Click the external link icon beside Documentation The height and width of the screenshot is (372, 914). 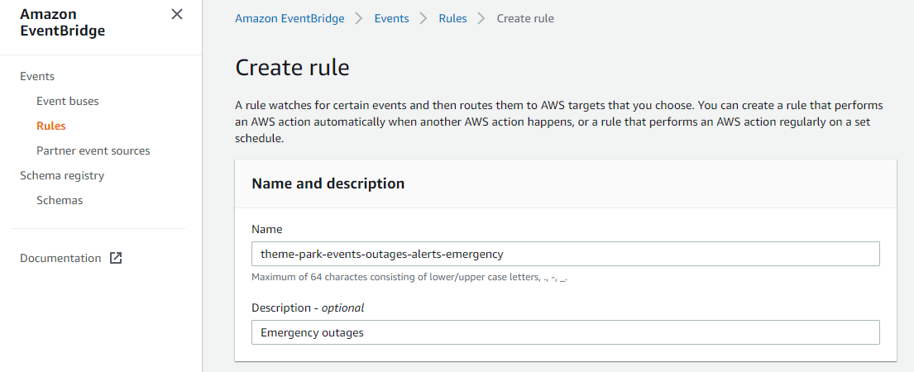116,258
